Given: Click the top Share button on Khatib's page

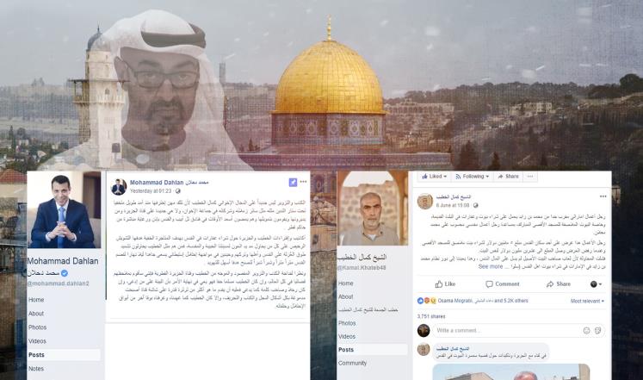Looking at the screenshot, I should [x=508, y=177].
